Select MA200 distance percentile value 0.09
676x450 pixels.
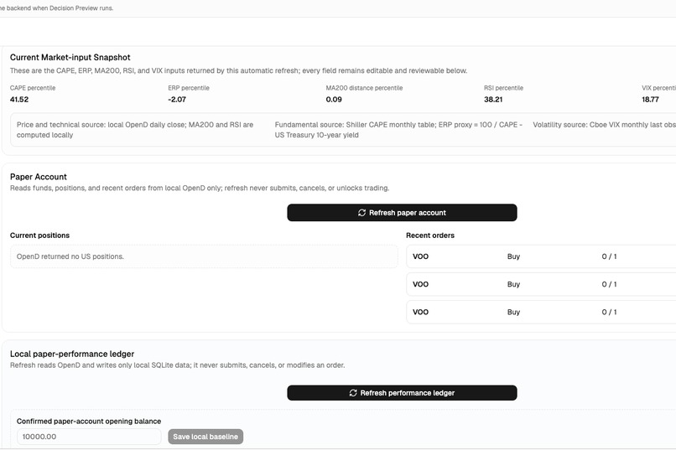334,100
